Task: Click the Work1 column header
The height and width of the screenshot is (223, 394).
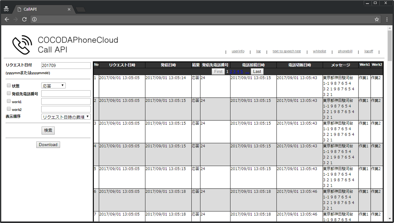Action: coord(364,65)
